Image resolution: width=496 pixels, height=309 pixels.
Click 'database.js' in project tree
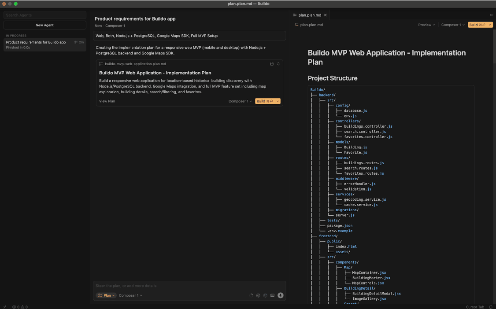tap(355, 110)
